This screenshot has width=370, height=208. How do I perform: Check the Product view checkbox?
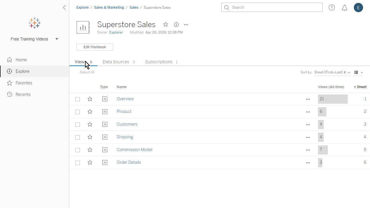(77, 112)
